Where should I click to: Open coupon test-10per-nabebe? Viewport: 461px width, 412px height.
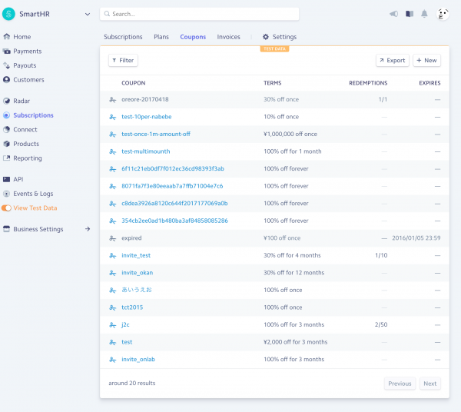pos(147,117)
